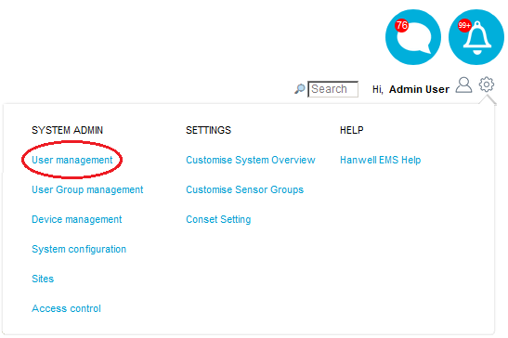Open User management
This screenshot has width=508, height=338.
pyautogui.click(x=72, y=160)
